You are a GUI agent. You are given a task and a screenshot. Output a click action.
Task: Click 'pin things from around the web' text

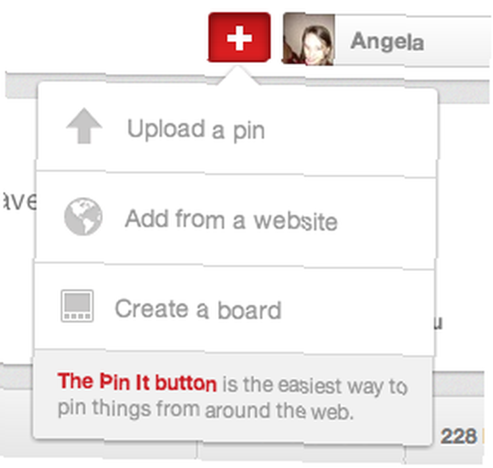[x=206, y=409]
